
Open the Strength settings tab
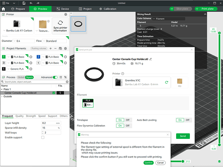tap(31, 116)
